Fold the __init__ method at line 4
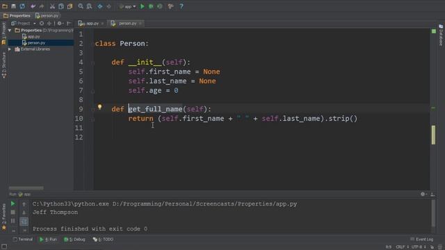This screenshot has height=250, width=445. [x=92, y=63]
